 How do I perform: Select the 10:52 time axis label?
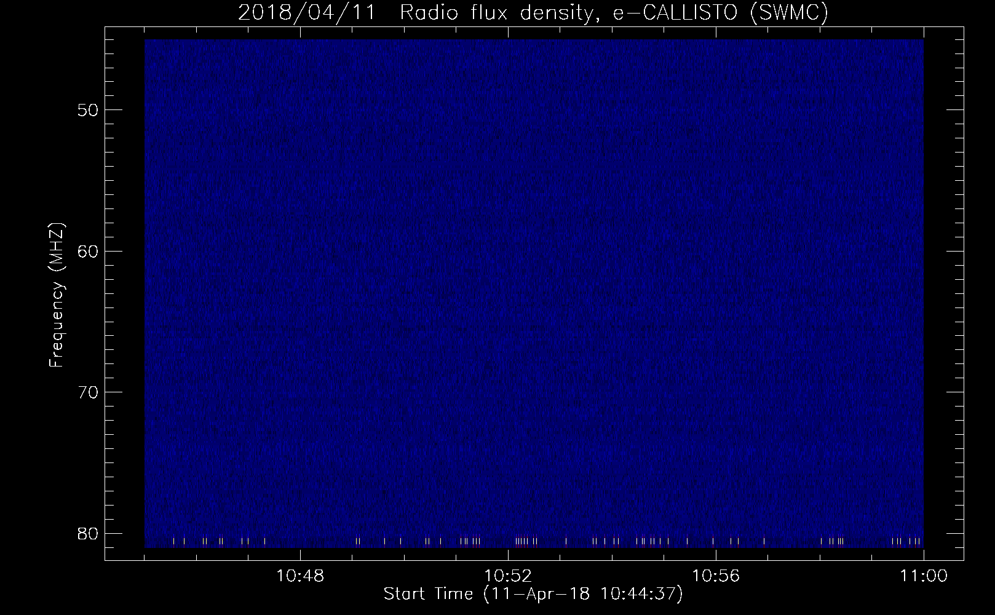pos(508,576)
